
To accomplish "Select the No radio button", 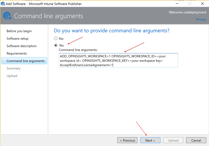I will [x=56, y=38].
